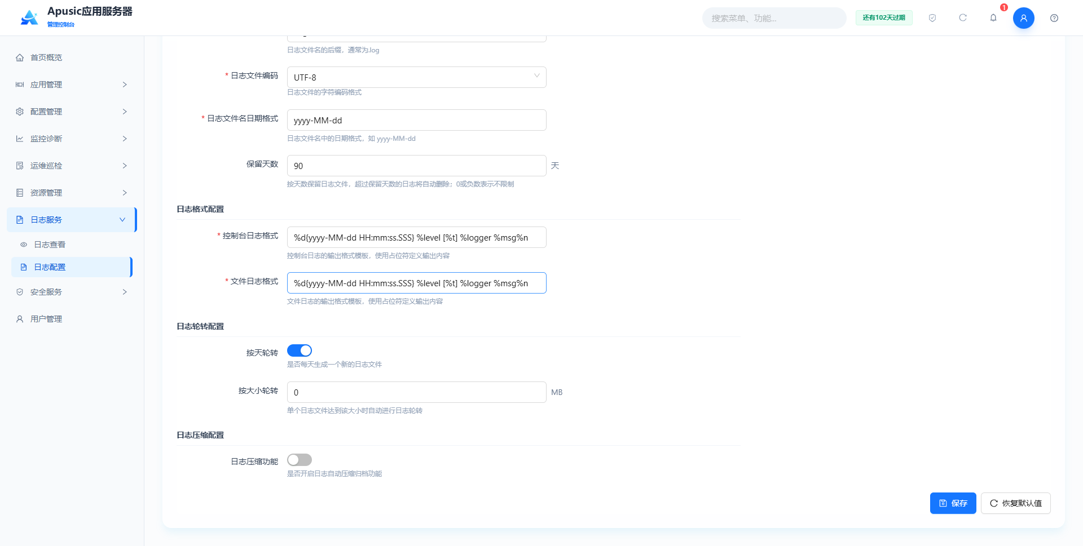The width and height of the screenshot is (1083, 546).
Task: Focus the 搜索菜单、功能 search box
Action: pos(774,18)
